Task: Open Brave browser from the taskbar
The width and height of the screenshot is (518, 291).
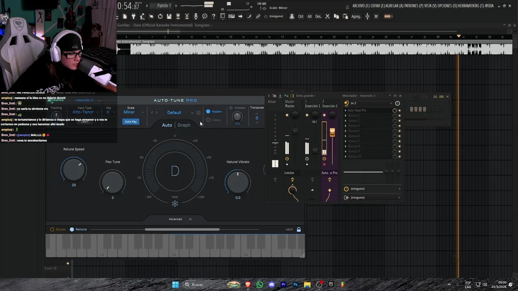Action: pyautogui.click(x=248, y=285)
